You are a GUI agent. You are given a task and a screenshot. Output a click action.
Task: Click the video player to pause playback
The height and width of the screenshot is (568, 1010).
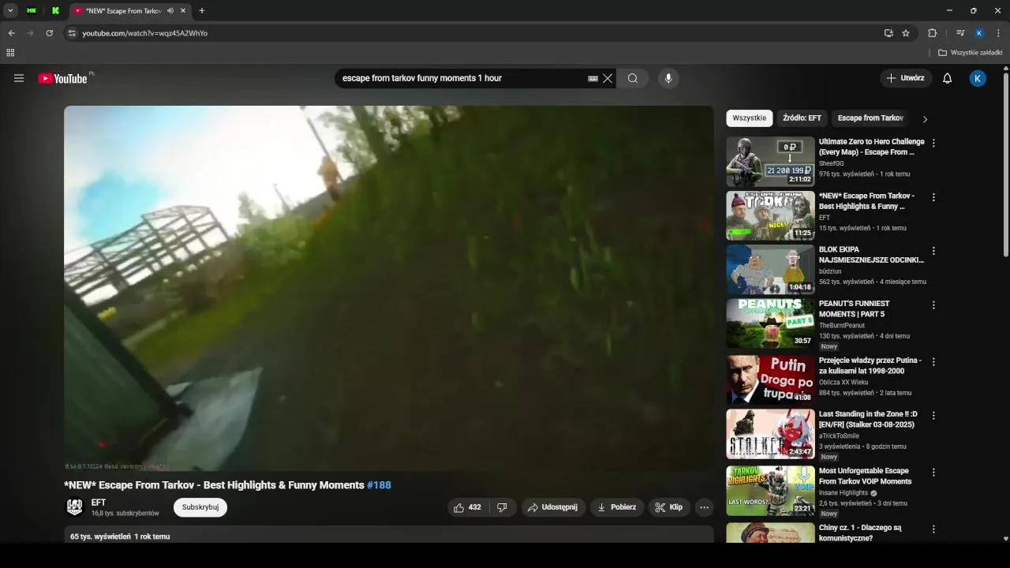(x=388, y=289)
